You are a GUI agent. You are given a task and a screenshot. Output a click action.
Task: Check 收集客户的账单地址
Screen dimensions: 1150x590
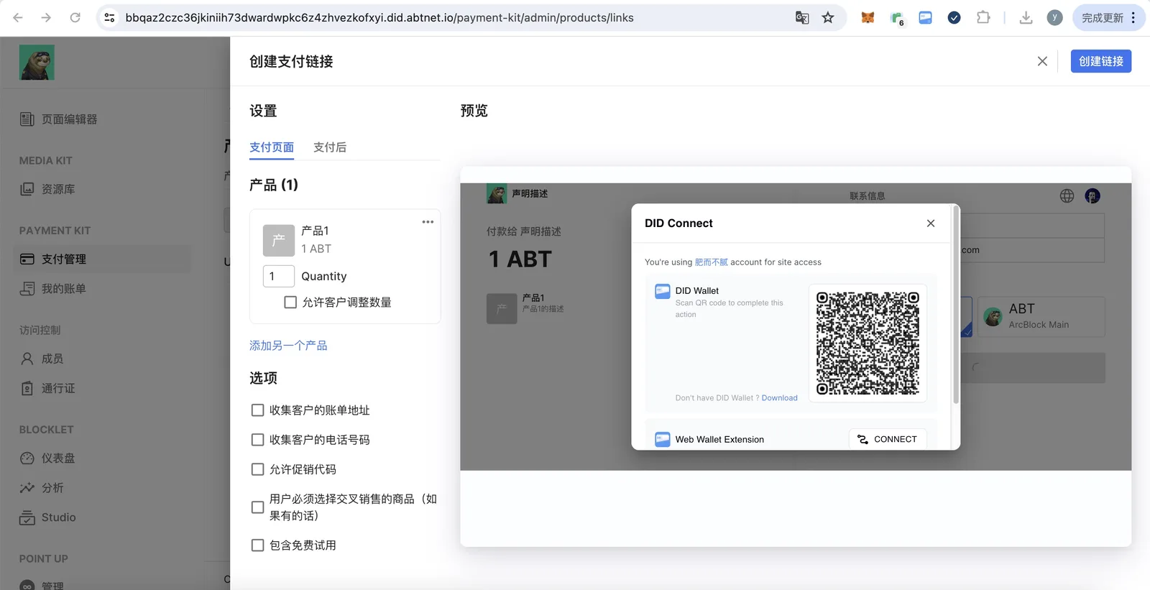pos(257,410)
